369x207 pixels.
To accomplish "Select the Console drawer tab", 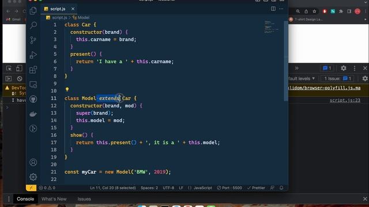I will (25, 199).
